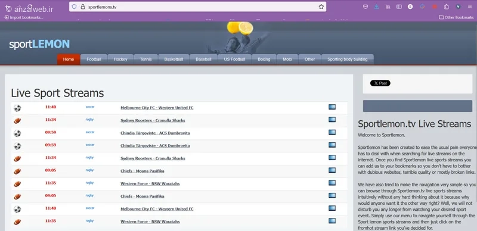The width and height of the screenshot is (477, 231).
Task: Open topmost Sydney Roosters - Cronulla Sharks link
Action: coord(153,120)
